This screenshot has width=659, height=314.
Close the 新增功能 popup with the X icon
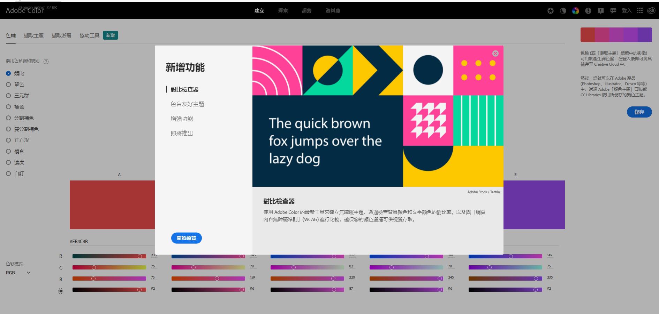[x=495, y=53]
